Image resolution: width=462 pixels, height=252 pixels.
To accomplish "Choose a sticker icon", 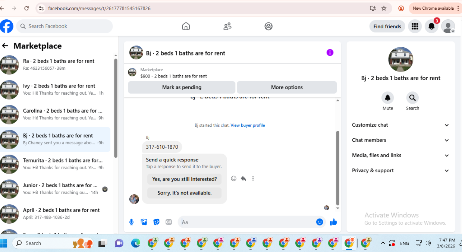I will (x=157, y=222).
